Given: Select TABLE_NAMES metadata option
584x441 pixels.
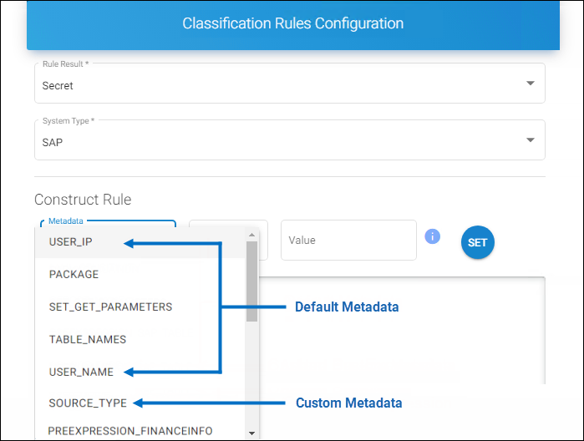Looking at the screenshot, I should point(87,339).
